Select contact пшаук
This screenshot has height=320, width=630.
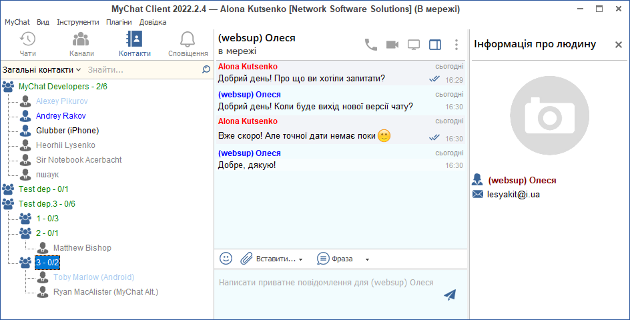tap(47, 175)
